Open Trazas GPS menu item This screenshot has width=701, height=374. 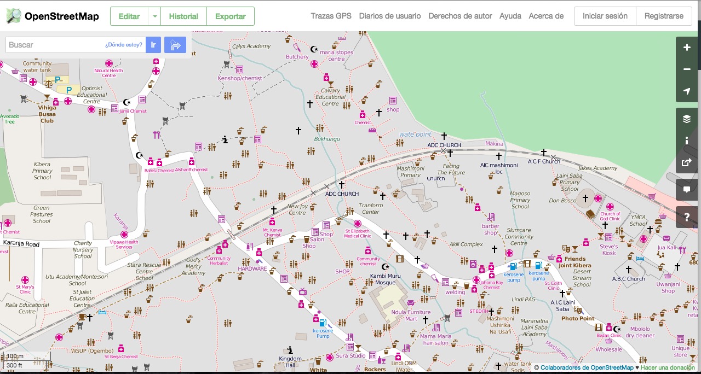coord(331,16)
